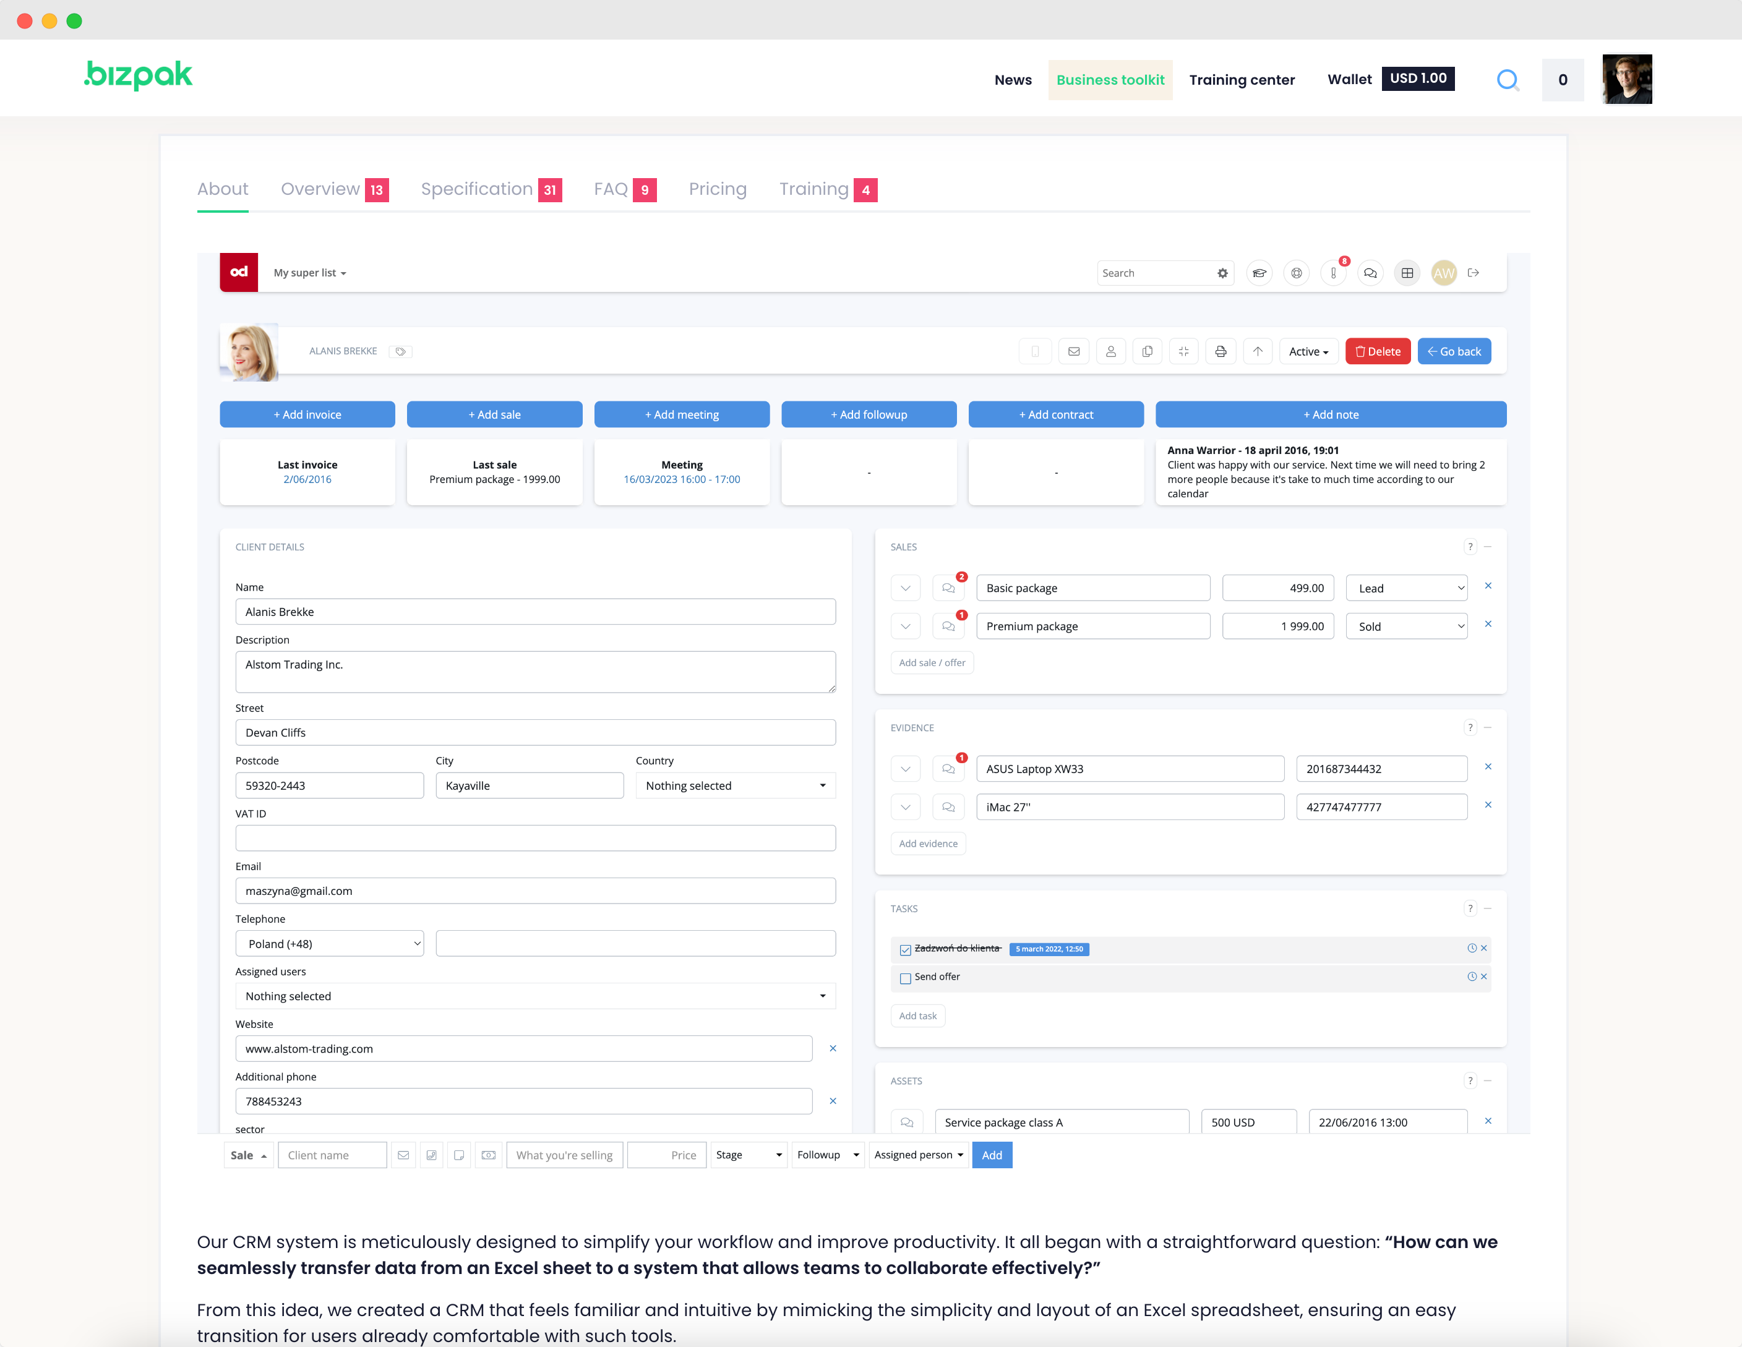Click the print icon in client toolbar
This screenshot has width=1742, height=1347.
tap(1221, 352)
